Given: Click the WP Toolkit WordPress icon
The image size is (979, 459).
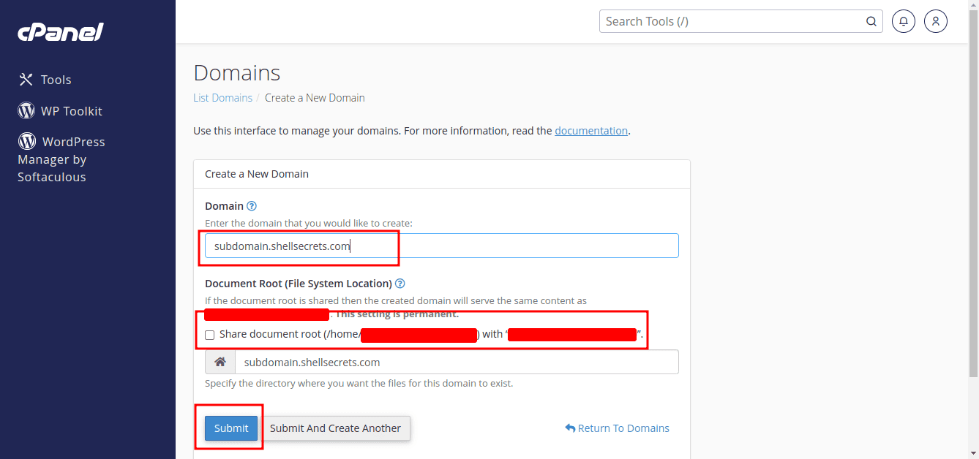Looking at the screenshot, I should click(x=26, y=110).
